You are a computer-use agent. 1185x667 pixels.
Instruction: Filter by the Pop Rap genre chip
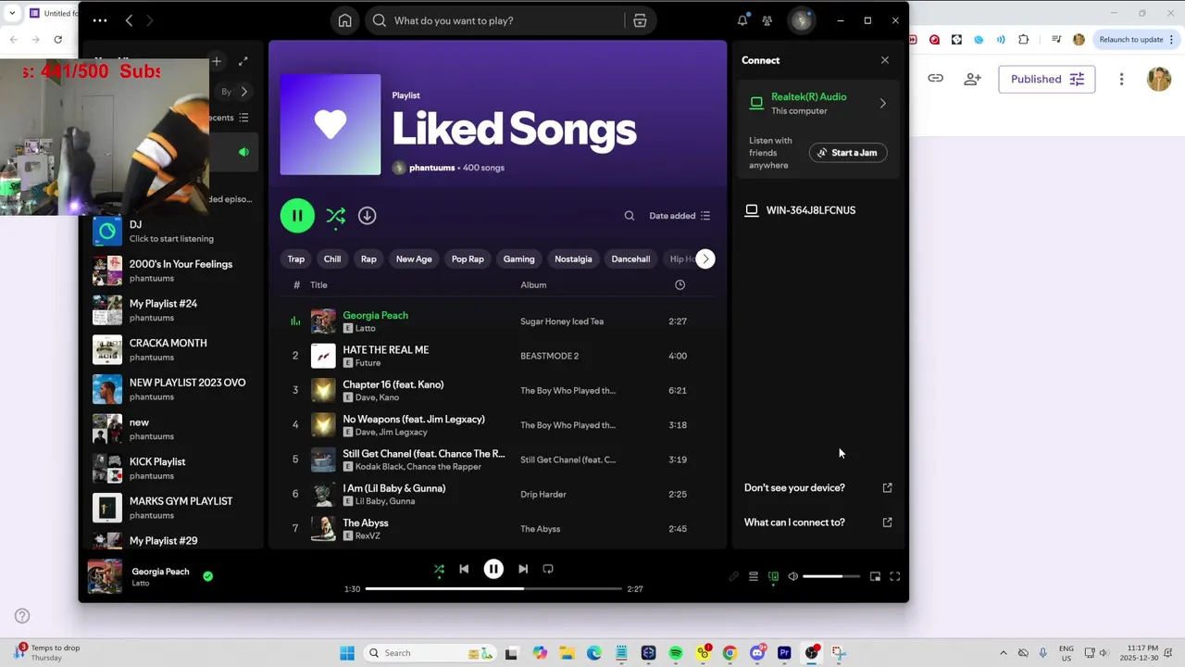(x=468, y=259)
